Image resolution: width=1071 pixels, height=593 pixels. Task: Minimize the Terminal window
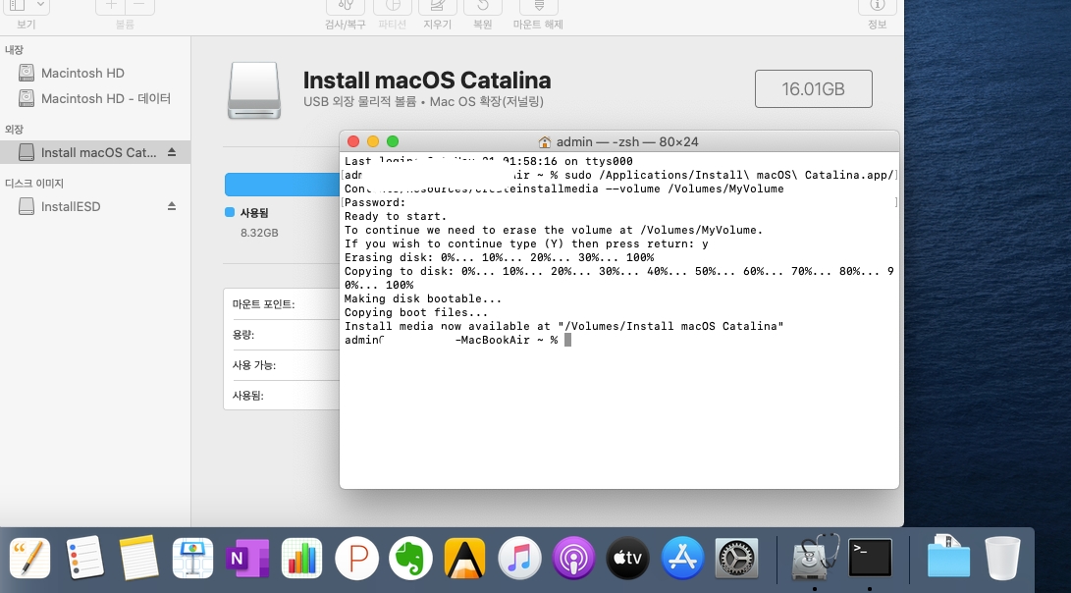click(x=373, y=141)
